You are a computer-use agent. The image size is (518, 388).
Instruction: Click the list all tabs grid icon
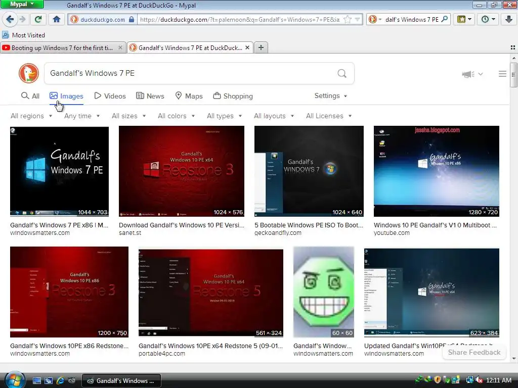click(x=513, y=47)
